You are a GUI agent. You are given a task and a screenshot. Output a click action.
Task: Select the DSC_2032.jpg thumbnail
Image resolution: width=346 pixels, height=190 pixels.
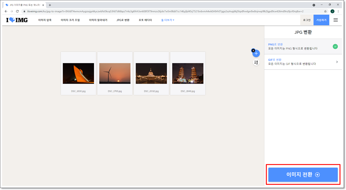pos(151,73)
